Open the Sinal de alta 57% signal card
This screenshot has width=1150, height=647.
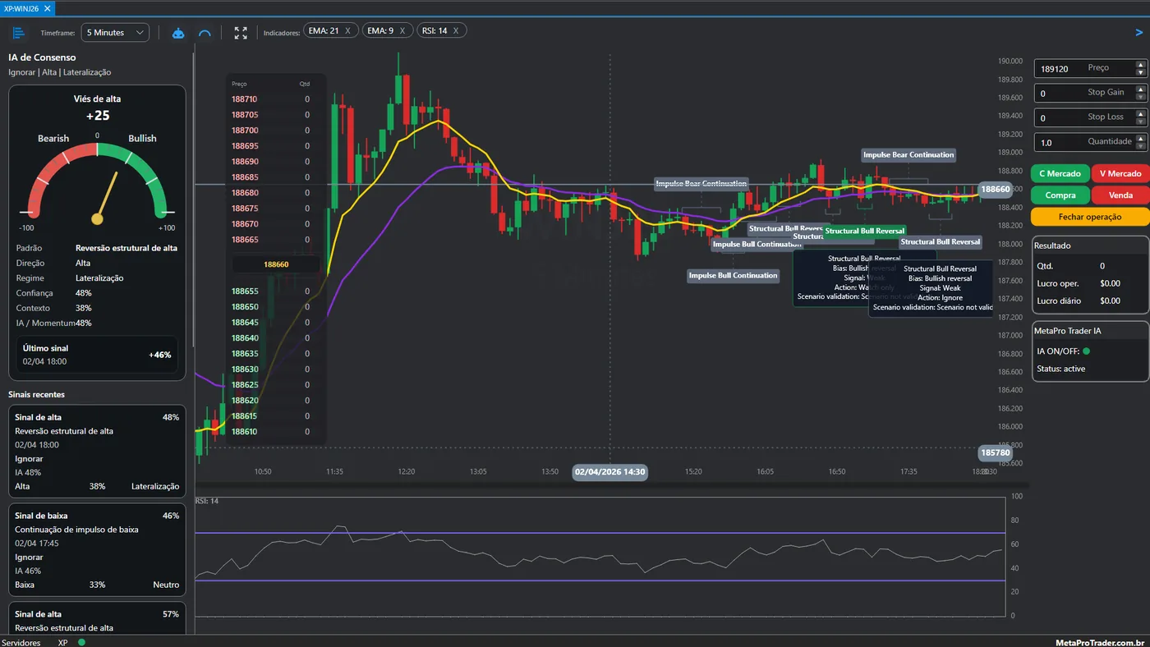coord(97,618)
